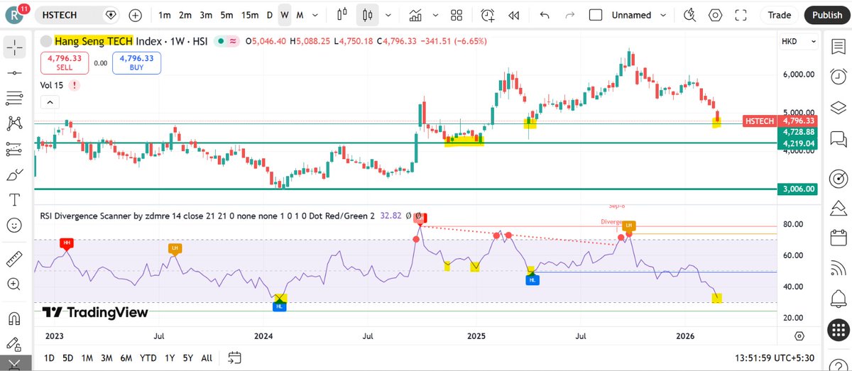
Task: Open the object tree layers panel
Action: 838,107
